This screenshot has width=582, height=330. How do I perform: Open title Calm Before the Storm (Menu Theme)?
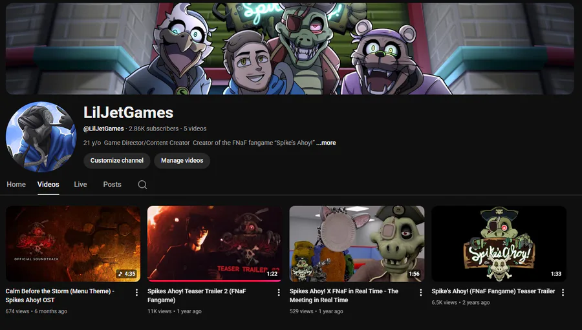point(59,296)
